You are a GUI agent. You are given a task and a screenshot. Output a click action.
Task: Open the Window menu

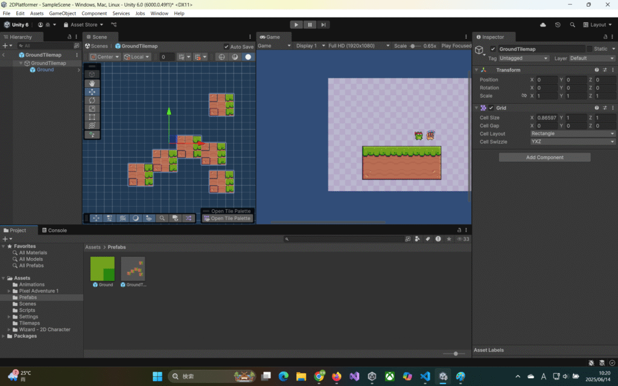(x=159, y=13)
